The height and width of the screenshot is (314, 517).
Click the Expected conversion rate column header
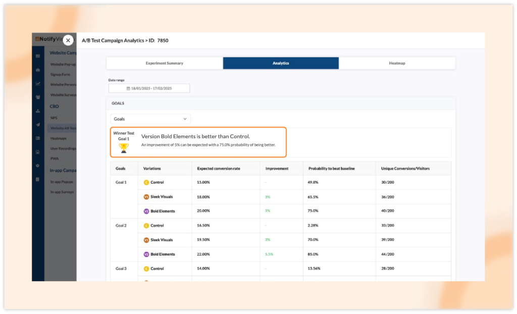click(x=219, y=168)
